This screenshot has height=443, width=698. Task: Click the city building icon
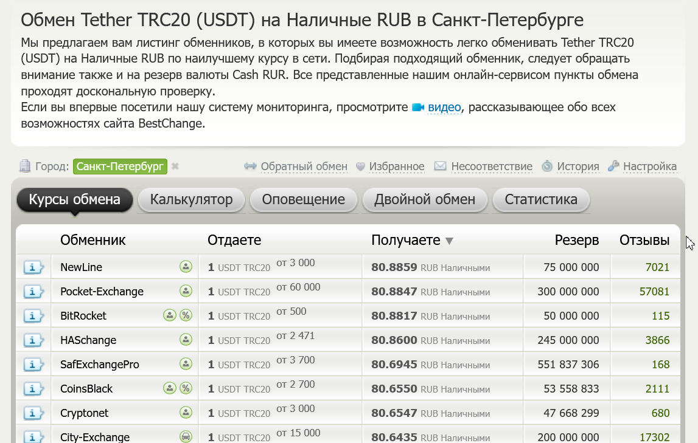pyautogui.click(x=25, y=166)
